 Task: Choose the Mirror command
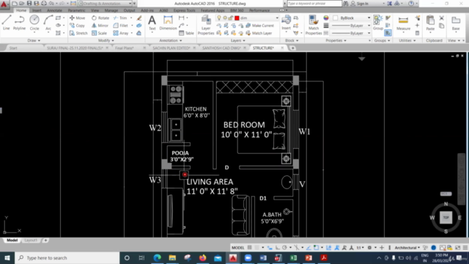(x=100, y=26)
